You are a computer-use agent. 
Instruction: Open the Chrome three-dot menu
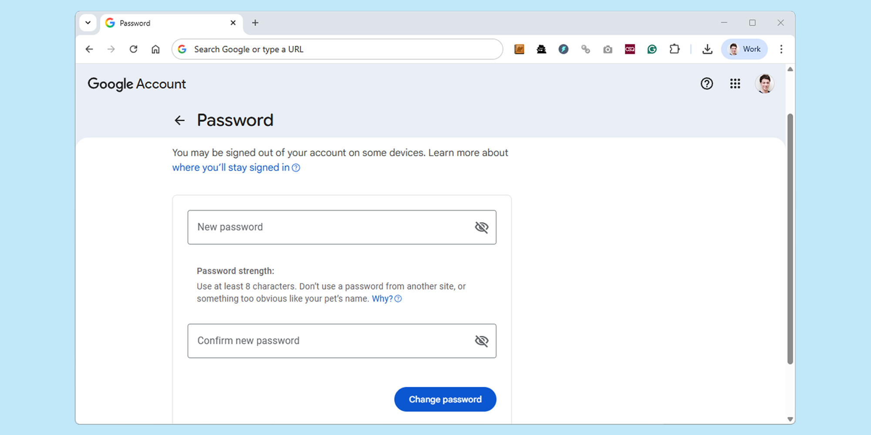[782, 49]
